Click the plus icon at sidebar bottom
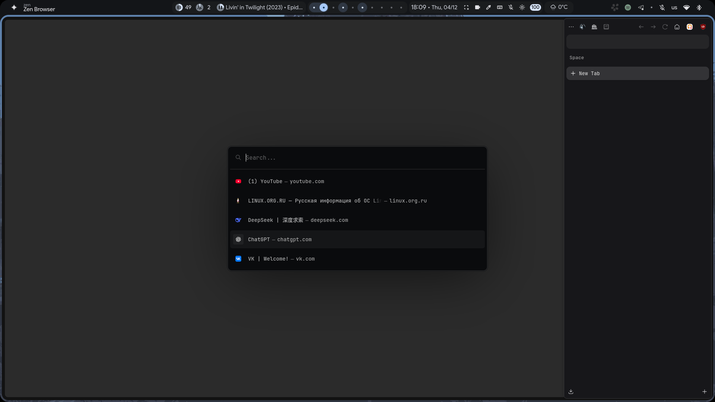The image size is (715, 402). pos(705,392)
